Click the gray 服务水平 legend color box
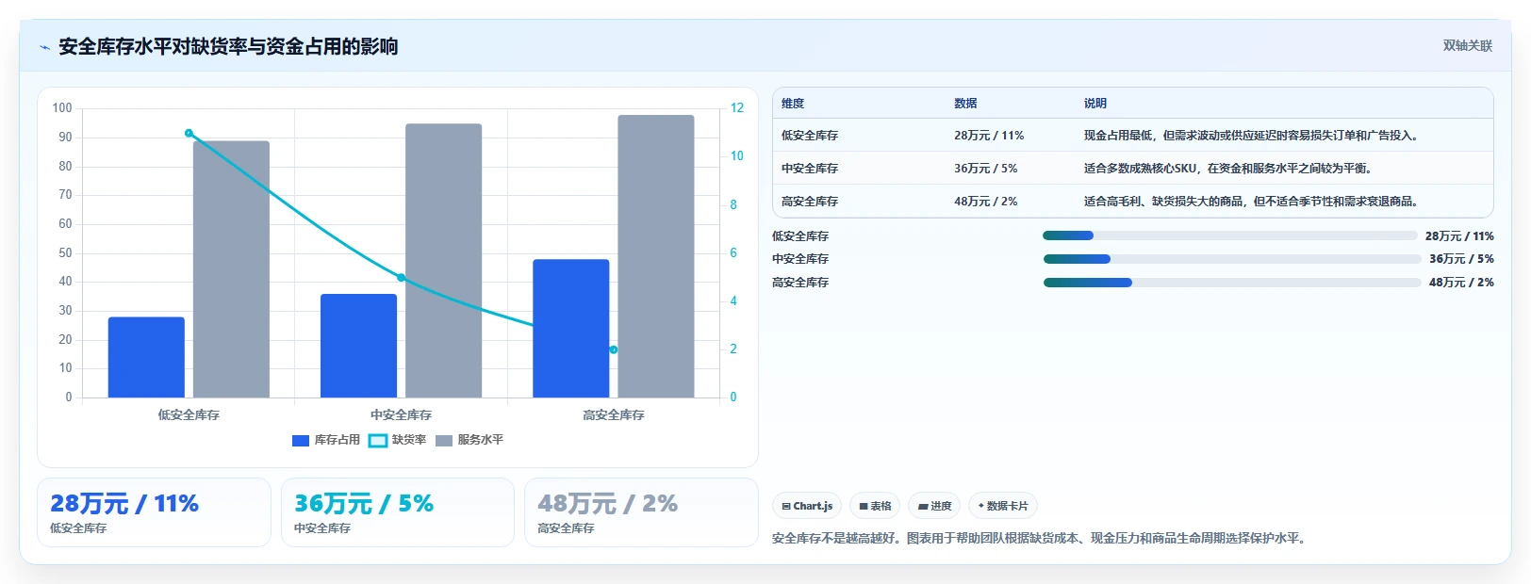1531x584 pixels. point(444,440)
